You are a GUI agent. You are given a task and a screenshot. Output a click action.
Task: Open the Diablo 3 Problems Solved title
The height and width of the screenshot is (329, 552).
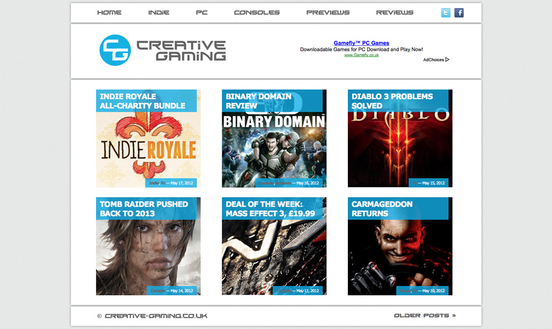pyautogui.click(x=392, y=101)
